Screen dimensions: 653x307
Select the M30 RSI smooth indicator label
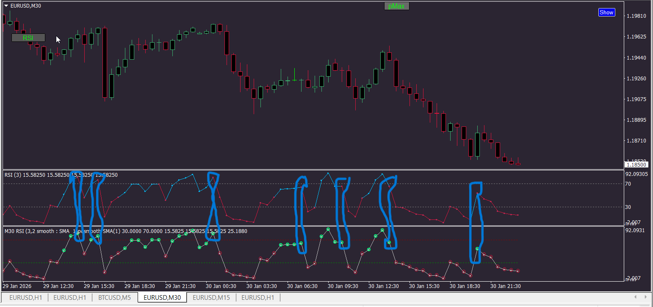point(126,231)
